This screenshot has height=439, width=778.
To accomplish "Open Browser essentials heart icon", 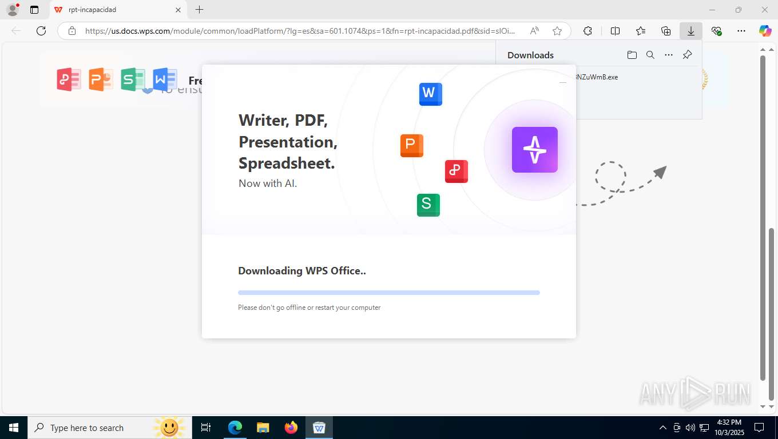I will [716, 31].
